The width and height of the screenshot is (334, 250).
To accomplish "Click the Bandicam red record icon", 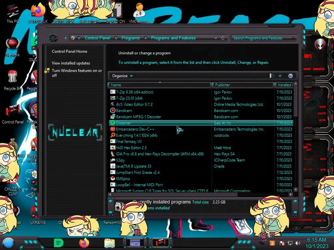I will (x=113, y=111).
